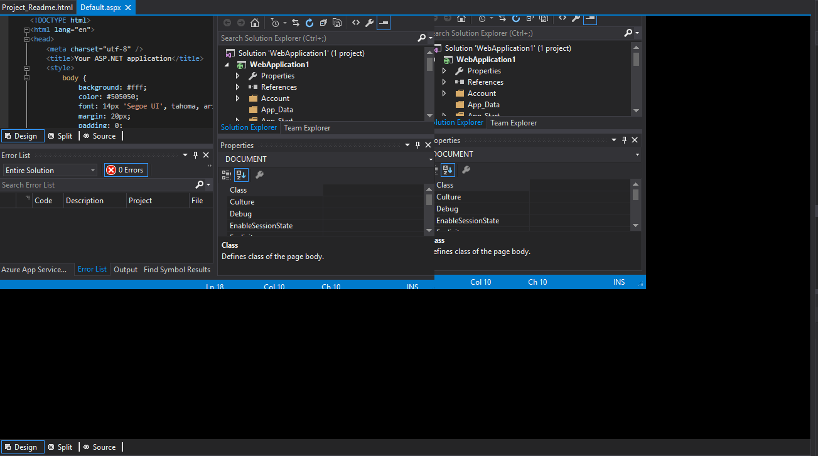This screenshot has height=456, width=818.
Task: Click Categorized icon in center Properties panel
Action: coord(227,175)
